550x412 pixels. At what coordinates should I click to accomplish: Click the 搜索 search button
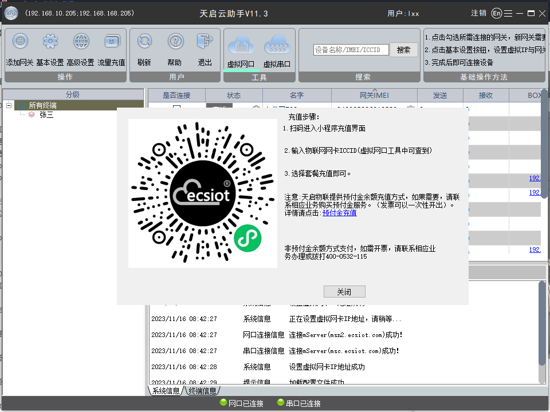(x=404, y=50)
